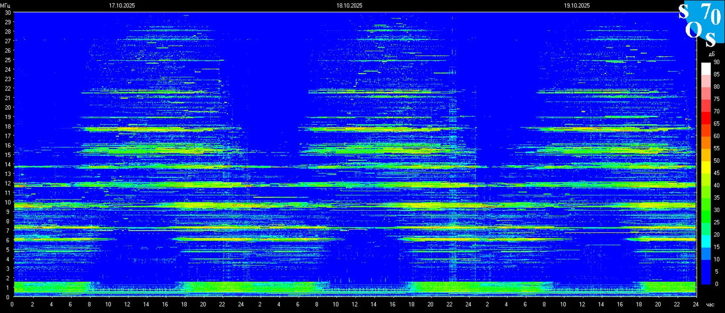
Task: Select the 17.10.2025 date label
Action: (x=122, y=5)
